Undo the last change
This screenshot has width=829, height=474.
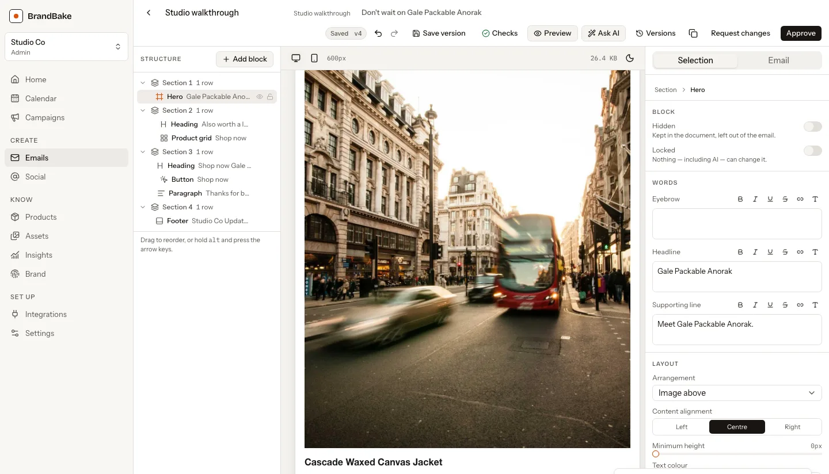point(378,33)
